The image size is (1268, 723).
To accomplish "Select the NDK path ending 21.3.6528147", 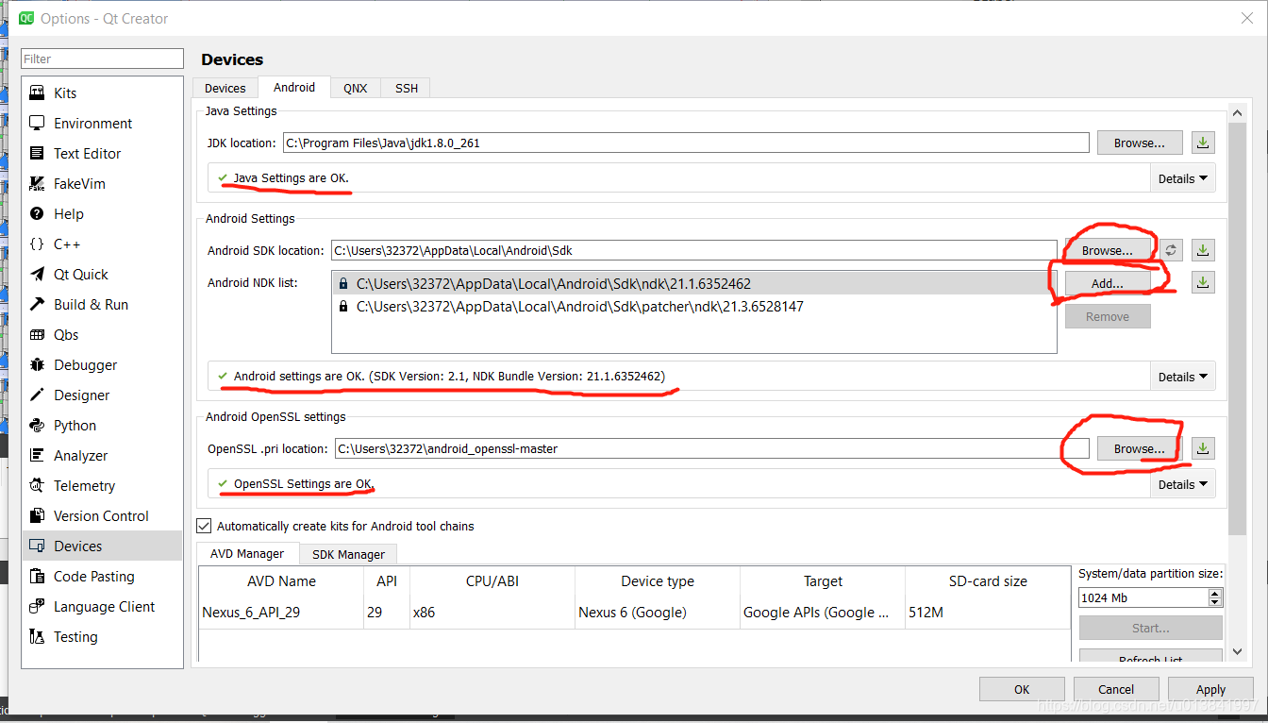I will point(693,307).
